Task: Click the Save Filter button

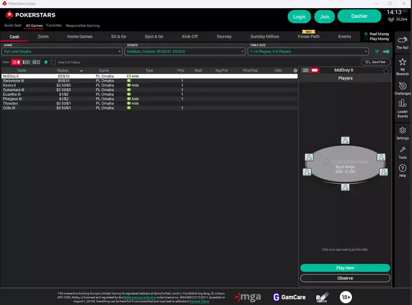Action: pos(376,62)
